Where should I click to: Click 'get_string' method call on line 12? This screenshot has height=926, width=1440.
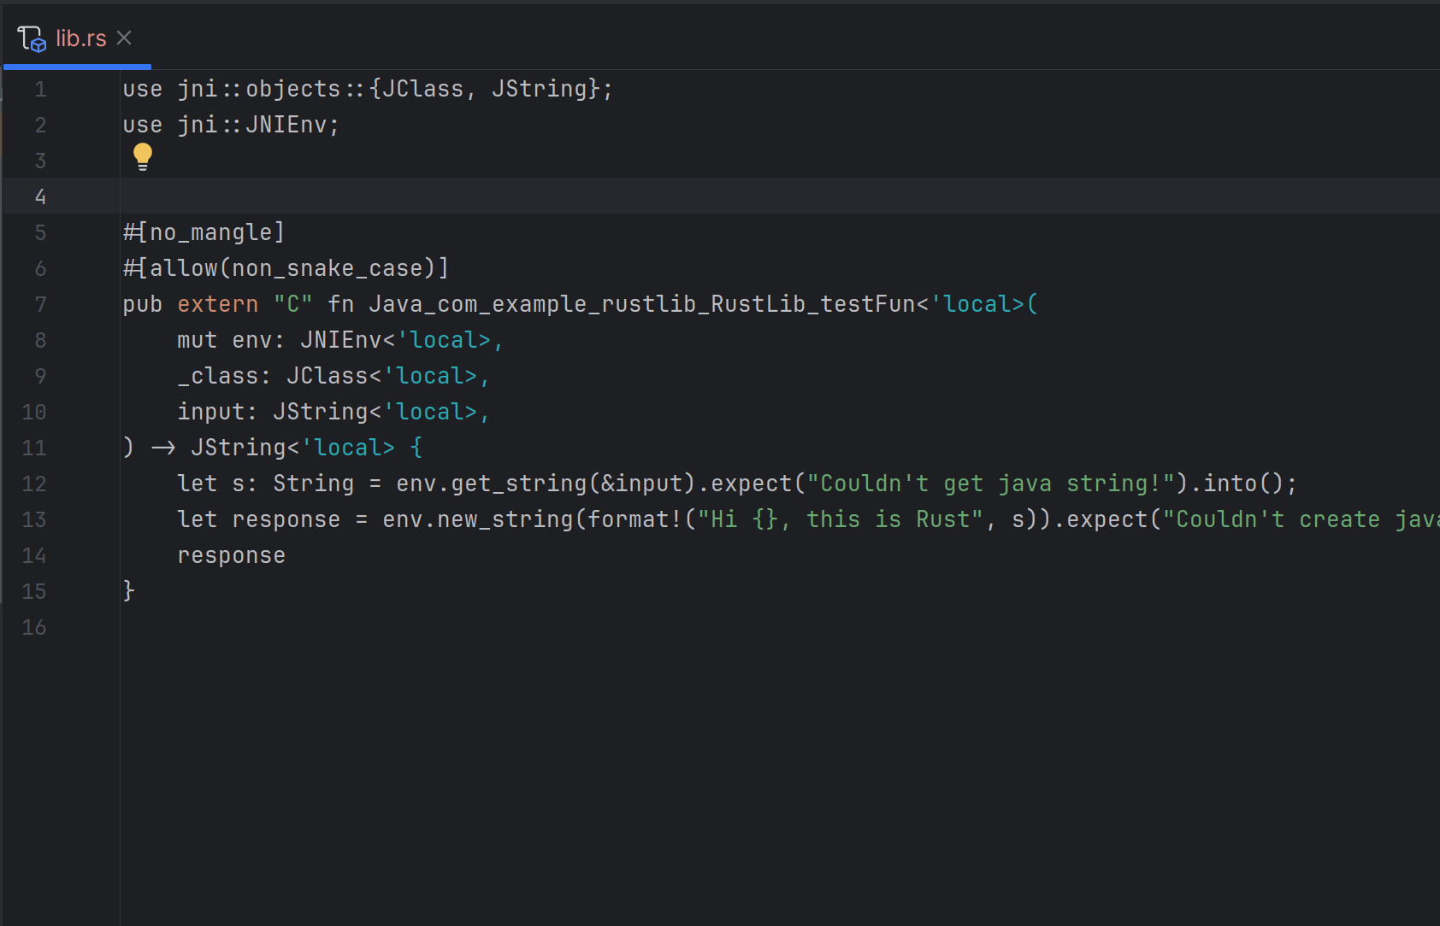[x=519, y=484]
